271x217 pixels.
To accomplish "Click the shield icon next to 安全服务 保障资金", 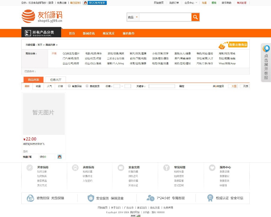I will [x=91, y=198].
